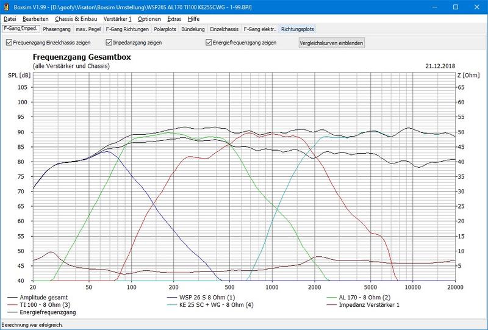The width and height of the screenshot is (488, 330).
Task: Open the Bearbeiten menu
Action: 35,19
